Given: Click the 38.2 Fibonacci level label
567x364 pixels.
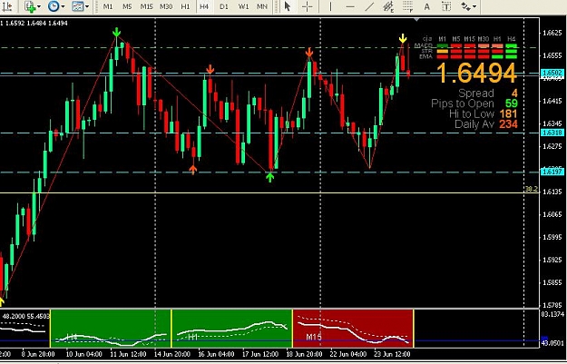Looking at the screenshot, I should pos(531,189).
